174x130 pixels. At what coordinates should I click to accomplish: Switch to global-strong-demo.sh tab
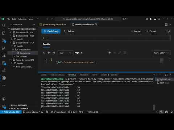point(53,25)
